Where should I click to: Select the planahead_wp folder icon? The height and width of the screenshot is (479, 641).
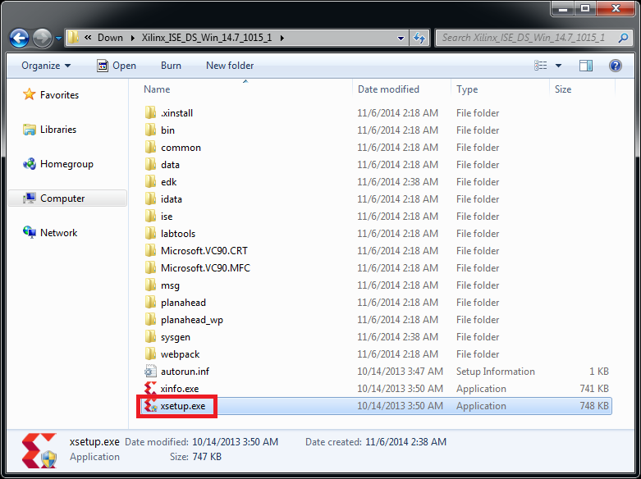point(150,320)
